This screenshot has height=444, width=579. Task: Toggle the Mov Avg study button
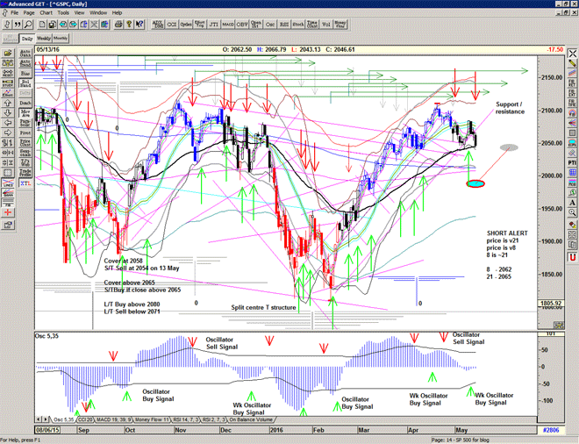25,113
